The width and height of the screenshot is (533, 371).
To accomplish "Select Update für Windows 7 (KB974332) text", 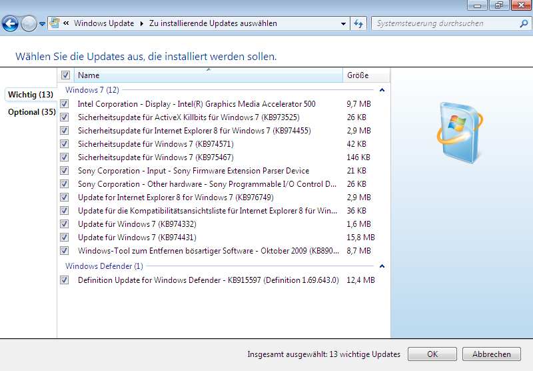I will [x=137, y=224].
